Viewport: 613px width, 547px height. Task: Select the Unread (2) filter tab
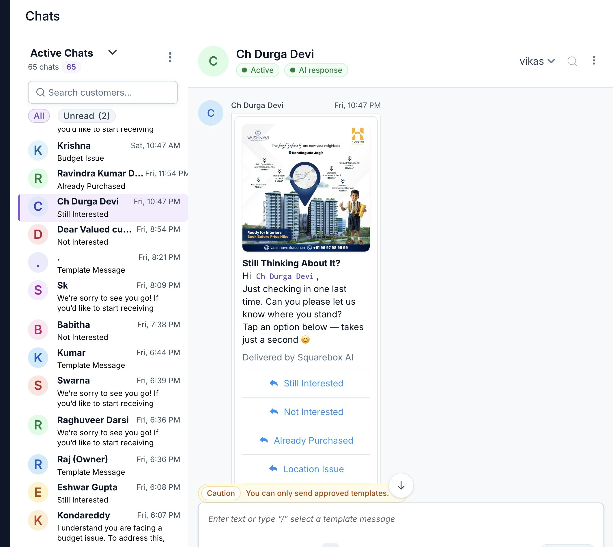(x=87, y=116)
